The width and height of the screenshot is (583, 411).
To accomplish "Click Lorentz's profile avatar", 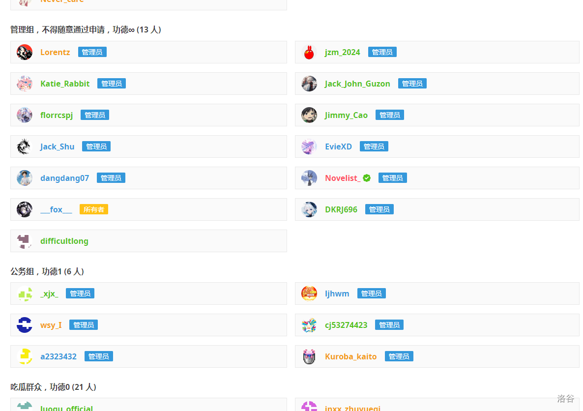I will [25, 52].
